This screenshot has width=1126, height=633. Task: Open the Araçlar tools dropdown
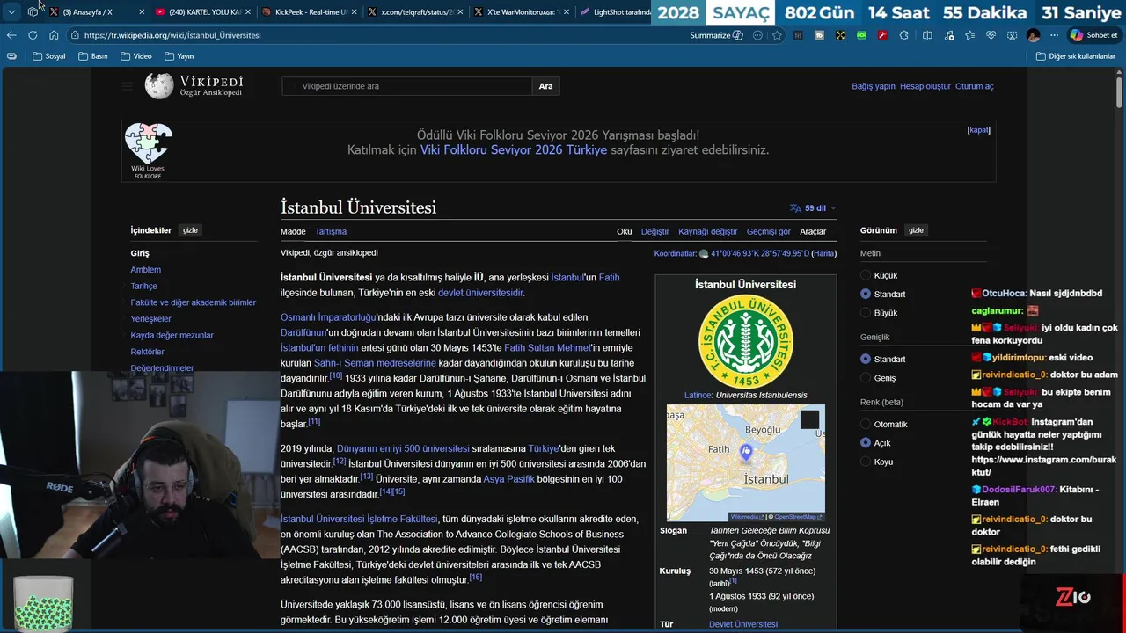tap(813, 231)
